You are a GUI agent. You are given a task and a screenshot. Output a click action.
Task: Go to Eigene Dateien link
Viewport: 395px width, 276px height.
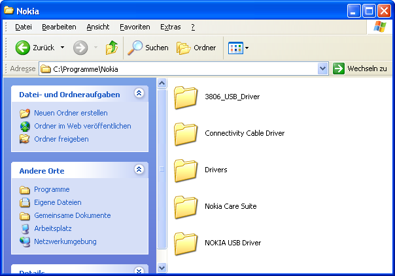click(58, 202)
